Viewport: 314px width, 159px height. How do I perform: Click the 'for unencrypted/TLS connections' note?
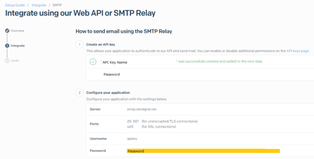pyautogui.click(x=169, y=121)
